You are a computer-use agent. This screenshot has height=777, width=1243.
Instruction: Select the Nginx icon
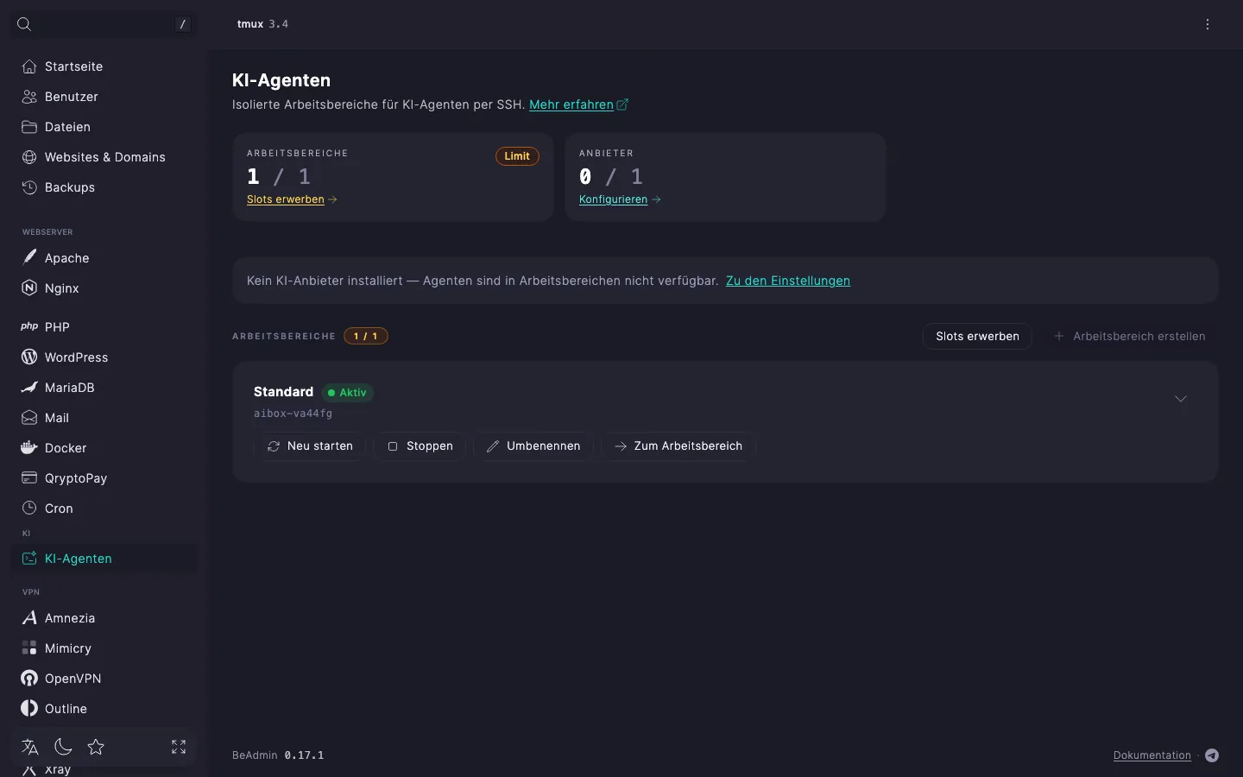(29, 287)
